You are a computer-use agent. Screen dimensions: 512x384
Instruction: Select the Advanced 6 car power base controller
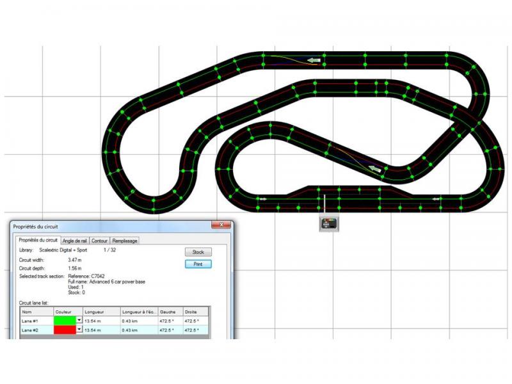pyautogui.click(x=329, y=224)
